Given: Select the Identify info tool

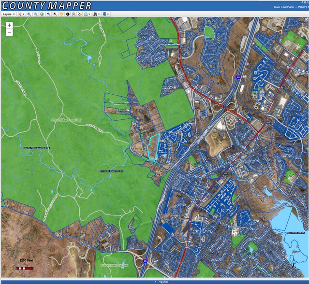Looking at the screenshot, I should 67,14.
